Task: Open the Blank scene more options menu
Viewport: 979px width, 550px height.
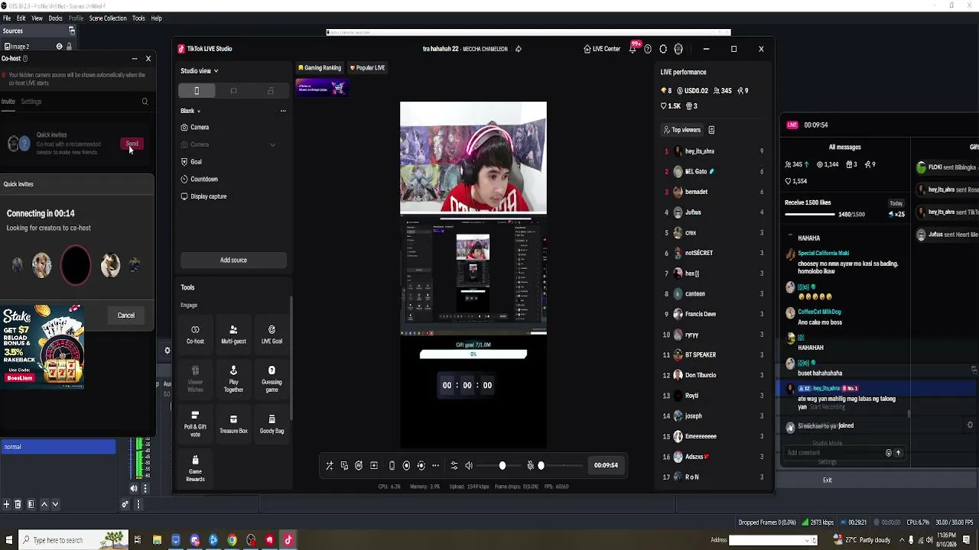Action: 283,111
